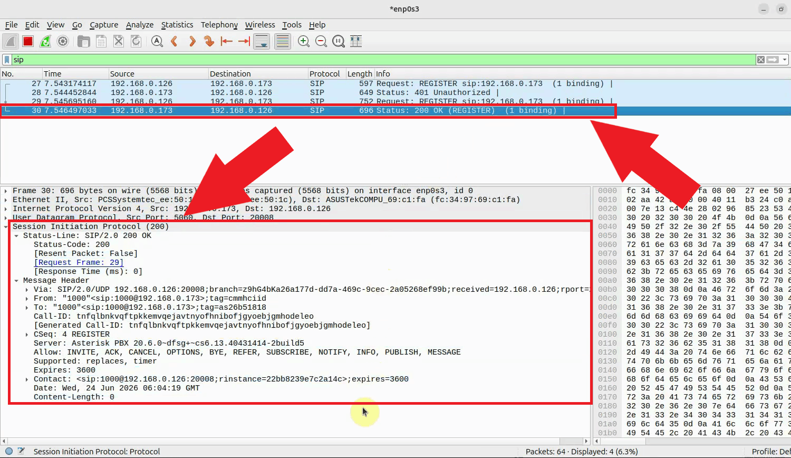Image resolution: width=791 pixels, height=458 pixels.
Task: Sort by the Source column header
Action: coord(158,74)
